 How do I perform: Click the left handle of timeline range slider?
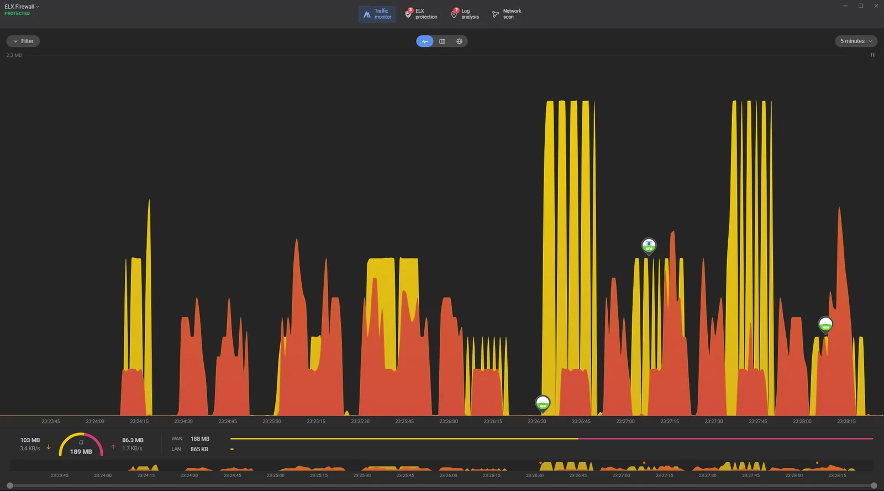10,485
